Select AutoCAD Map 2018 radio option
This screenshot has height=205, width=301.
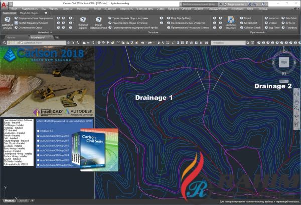point(38,136)
